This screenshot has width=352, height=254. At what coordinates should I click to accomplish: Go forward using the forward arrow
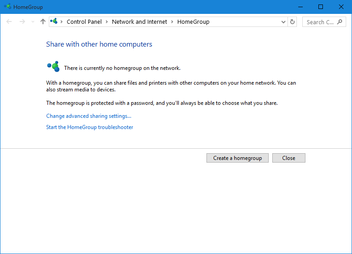[22, 22]
